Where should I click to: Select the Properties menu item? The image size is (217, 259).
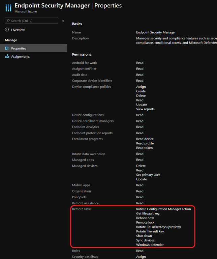19,48
